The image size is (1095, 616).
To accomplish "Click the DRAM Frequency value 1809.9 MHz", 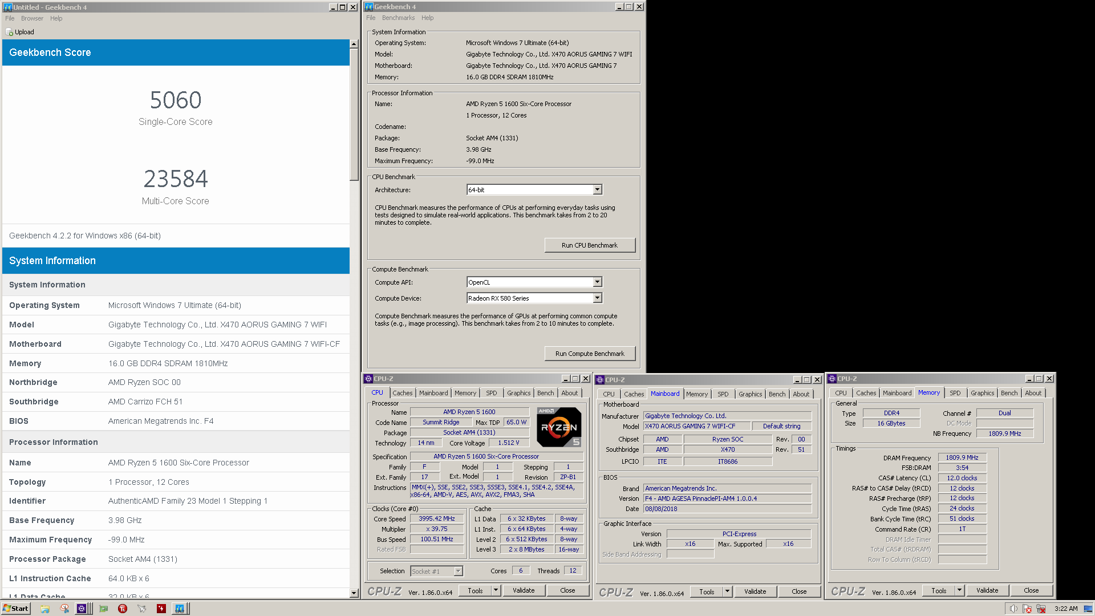I will (962, 457).
